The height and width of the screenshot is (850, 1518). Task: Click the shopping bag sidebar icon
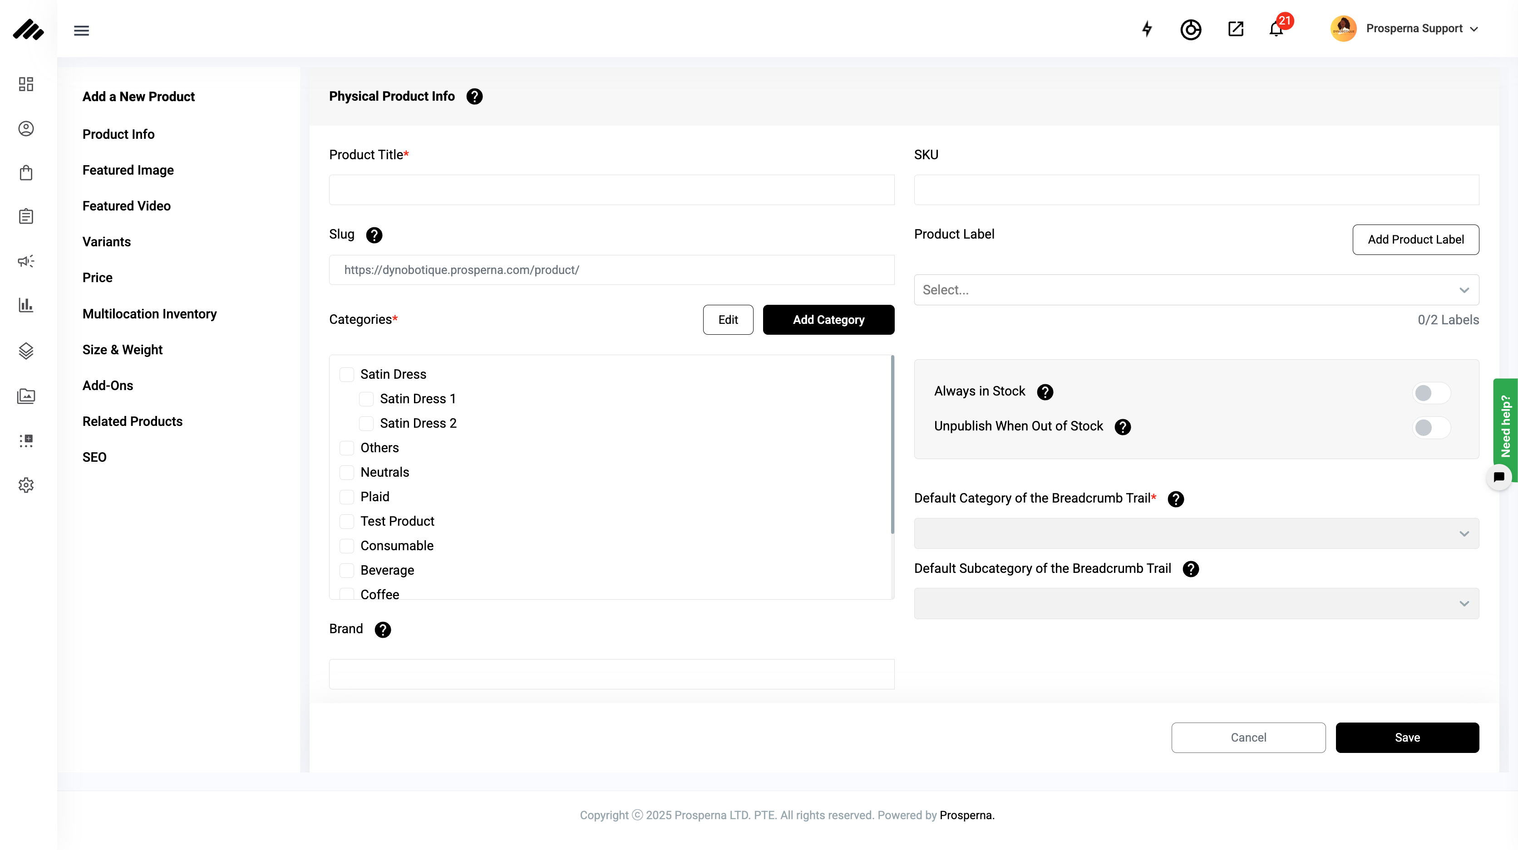click(x=26, y=172)
